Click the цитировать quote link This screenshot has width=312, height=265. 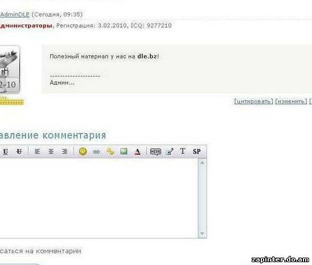point(253,101)
